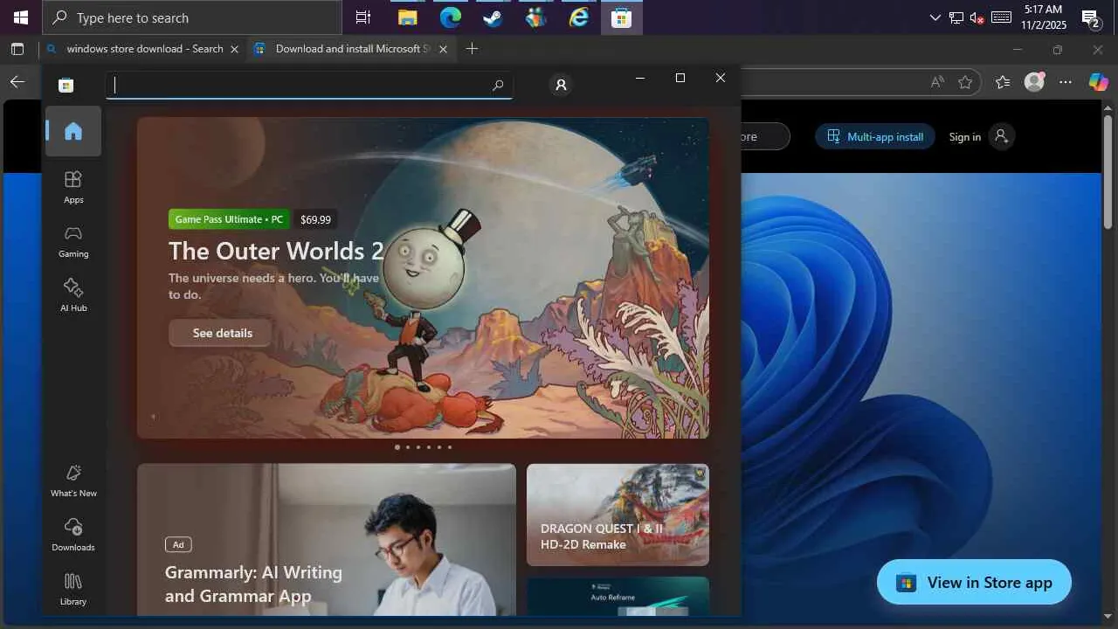Focus the Microsoft Store search box
Image resolution: width=1118 pixels, height=629 pixels.
297,86
